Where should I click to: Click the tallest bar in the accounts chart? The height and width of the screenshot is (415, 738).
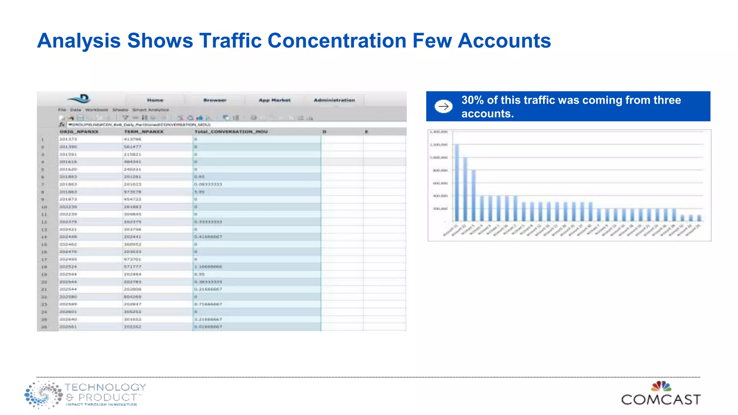point(457,182)
